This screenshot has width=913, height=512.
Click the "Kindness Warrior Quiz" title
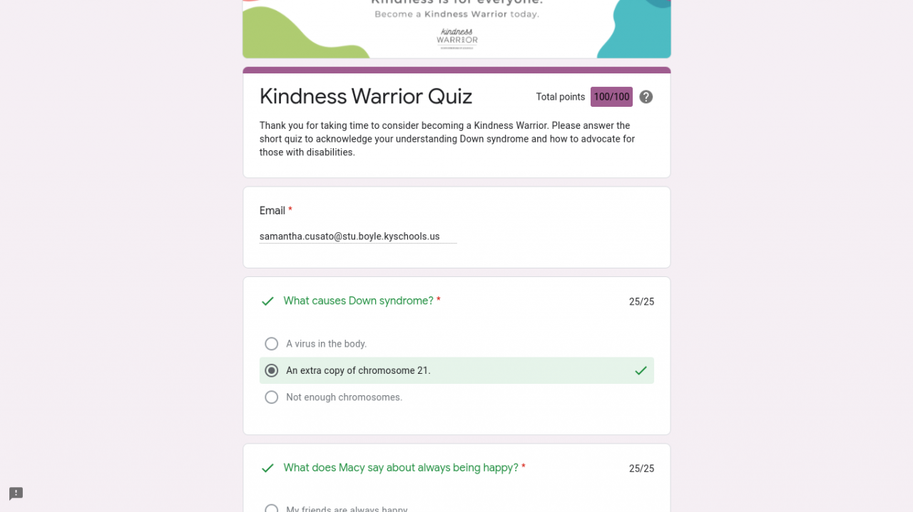point(365,96)
